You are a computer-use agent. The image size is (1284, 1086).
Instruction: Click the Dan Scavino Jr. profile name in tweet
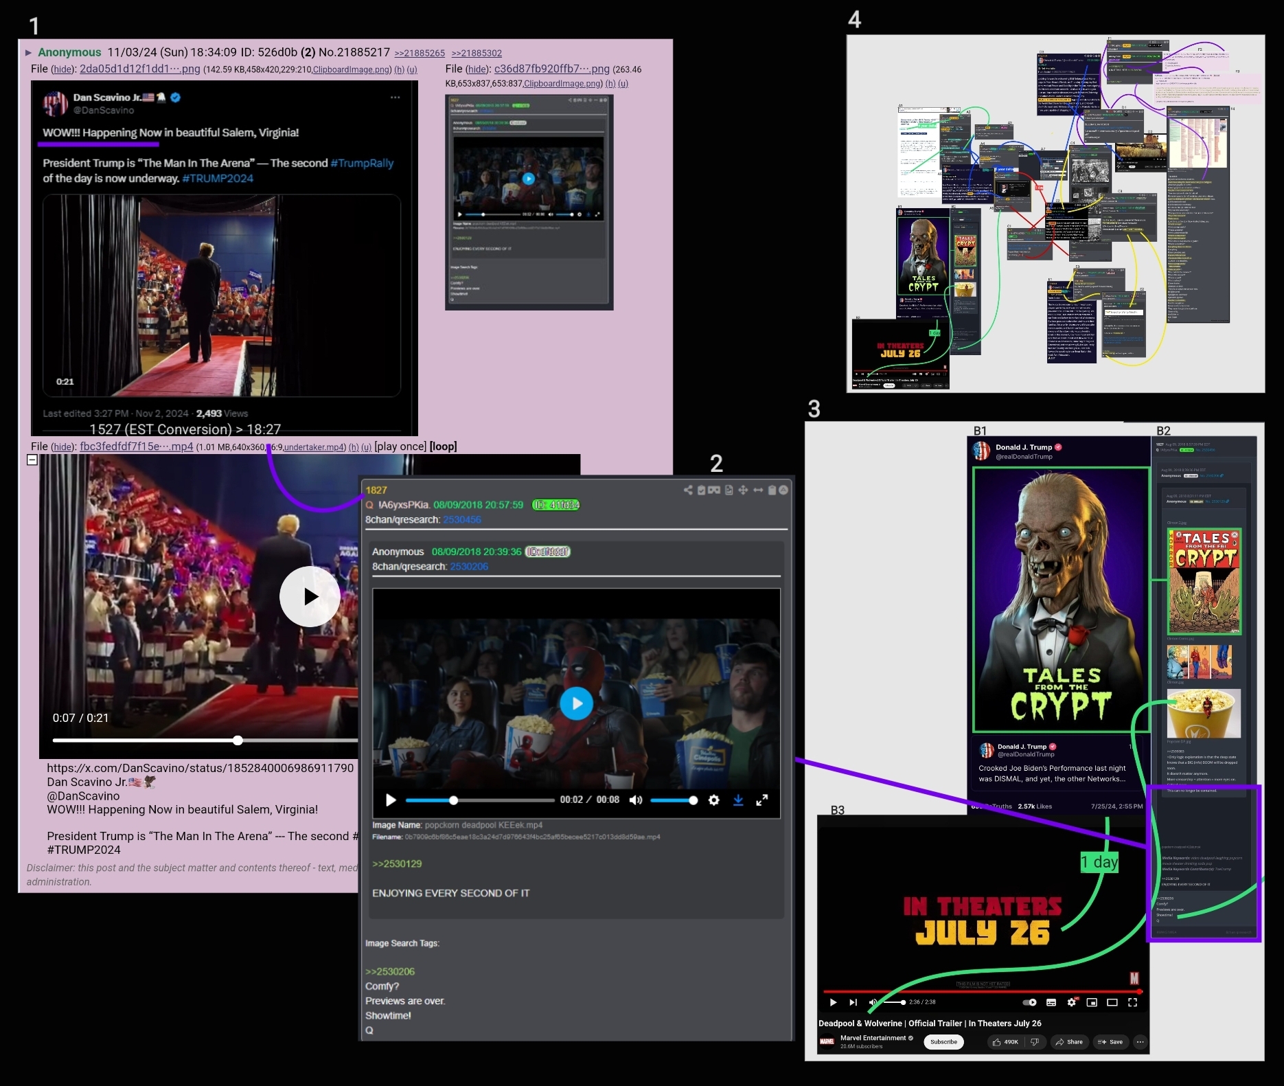115,98
